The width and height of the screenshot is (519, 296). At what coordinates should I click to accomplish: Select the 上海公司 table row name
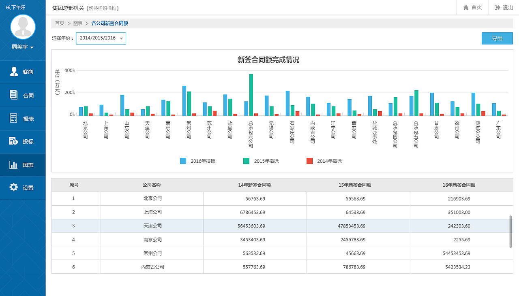pyautogui.click(x=152, y=212)
